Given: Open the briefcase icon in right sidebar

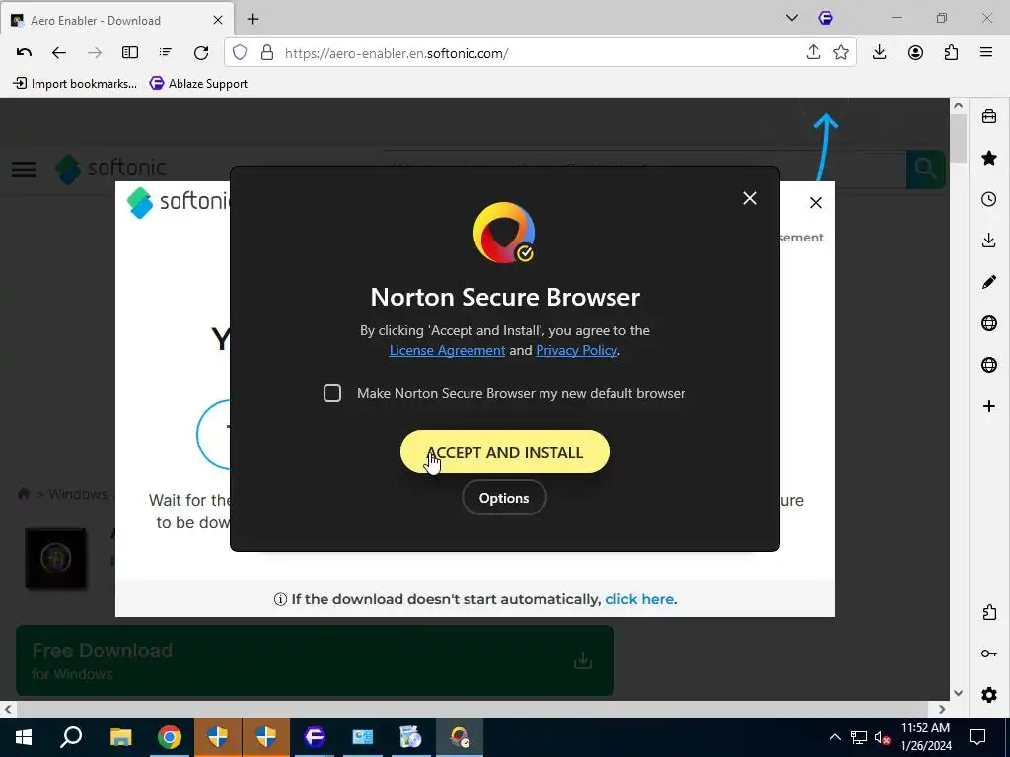Looking at the screenshot, I should click(x=989, y=116).
